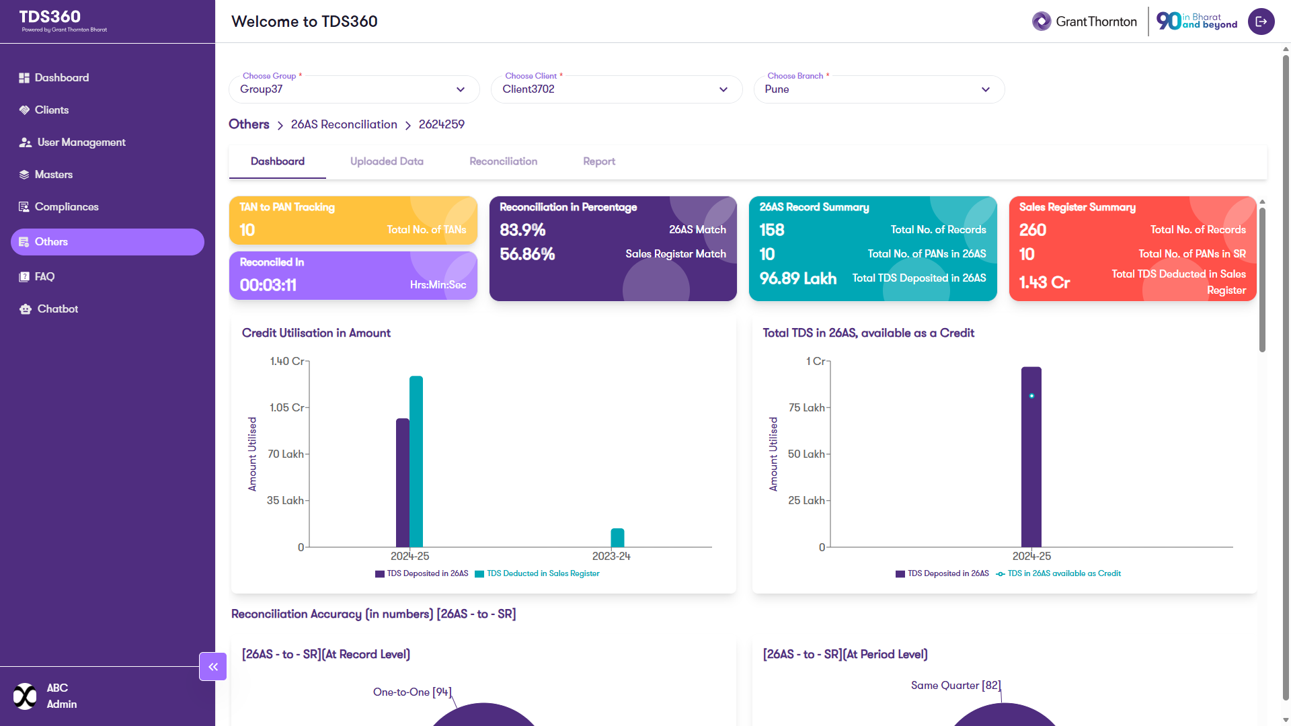Open the Choose Group dropdown
1291x726 pixels.
click(354, 89)
